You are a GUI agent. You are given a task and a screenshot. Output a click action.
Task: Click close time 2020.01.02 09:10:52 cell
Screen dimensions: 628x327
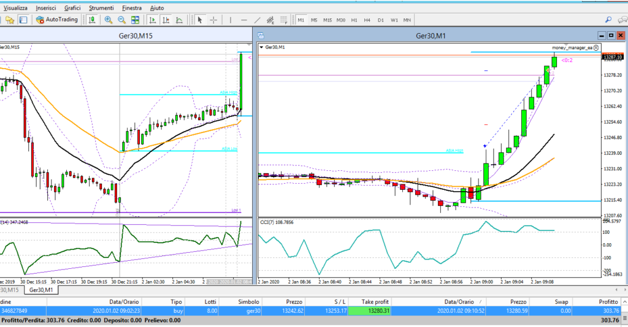[439, 310]
